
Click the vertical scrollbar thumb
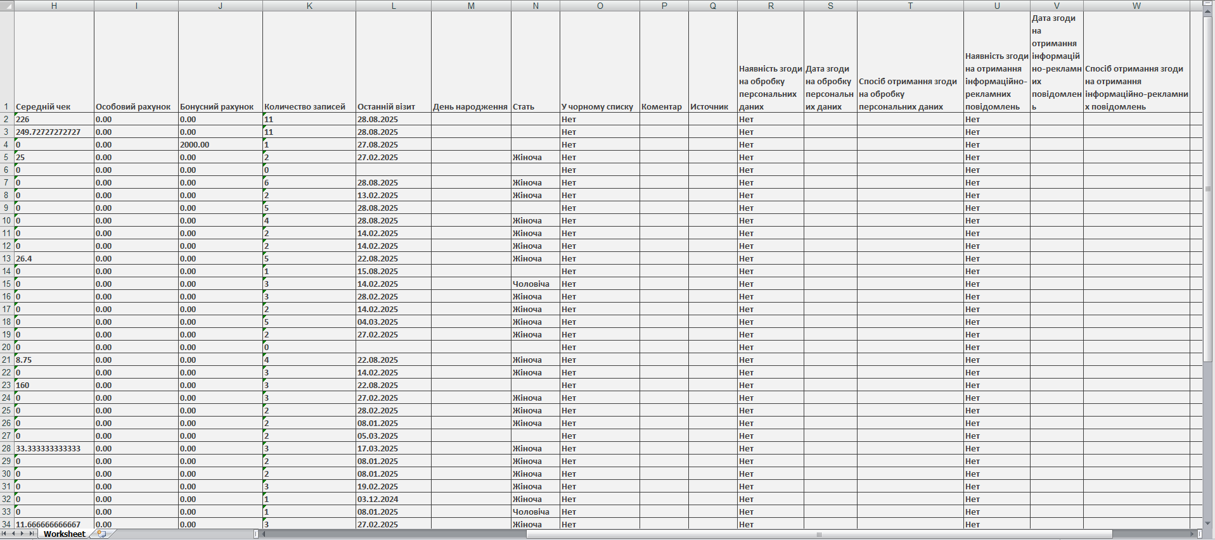click(x=1209, y=189)
